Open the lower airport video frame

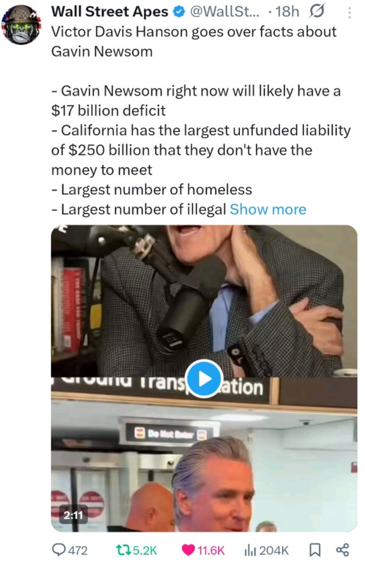pos(205,455)
